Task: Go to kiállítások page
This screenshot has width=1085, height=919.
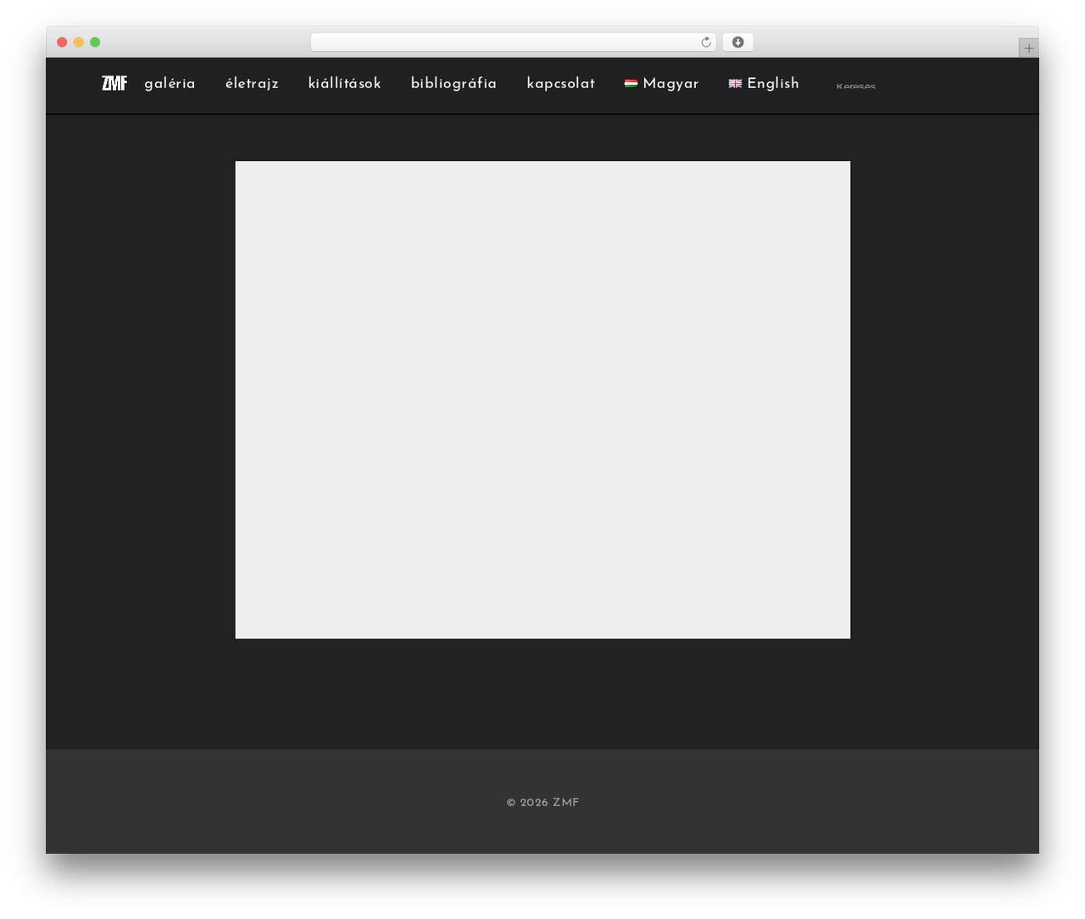Action: (344, 83)
